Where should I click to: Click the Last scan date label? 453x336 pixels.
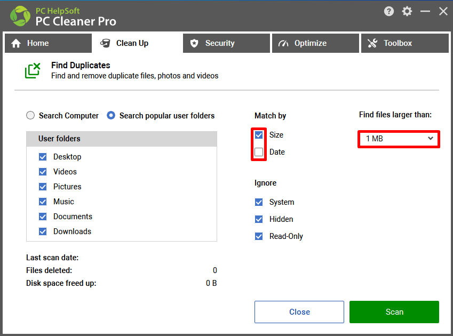(x=52, y=258)
